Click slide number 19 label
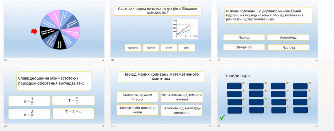The width and height of the screenshot is (334, 131). point(5,60)
